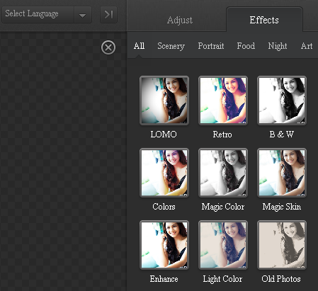Viewport: 318px width, 291px height.
Task: Select the Magic Skin effect
Action: click(282, 173)
